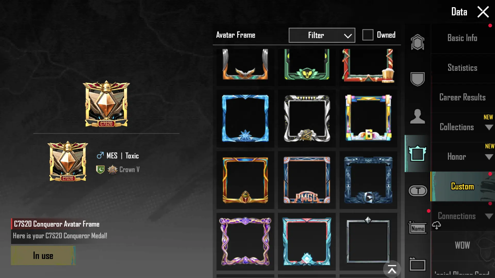
Task: Open the Name card icon
Action: pos(417,228)
